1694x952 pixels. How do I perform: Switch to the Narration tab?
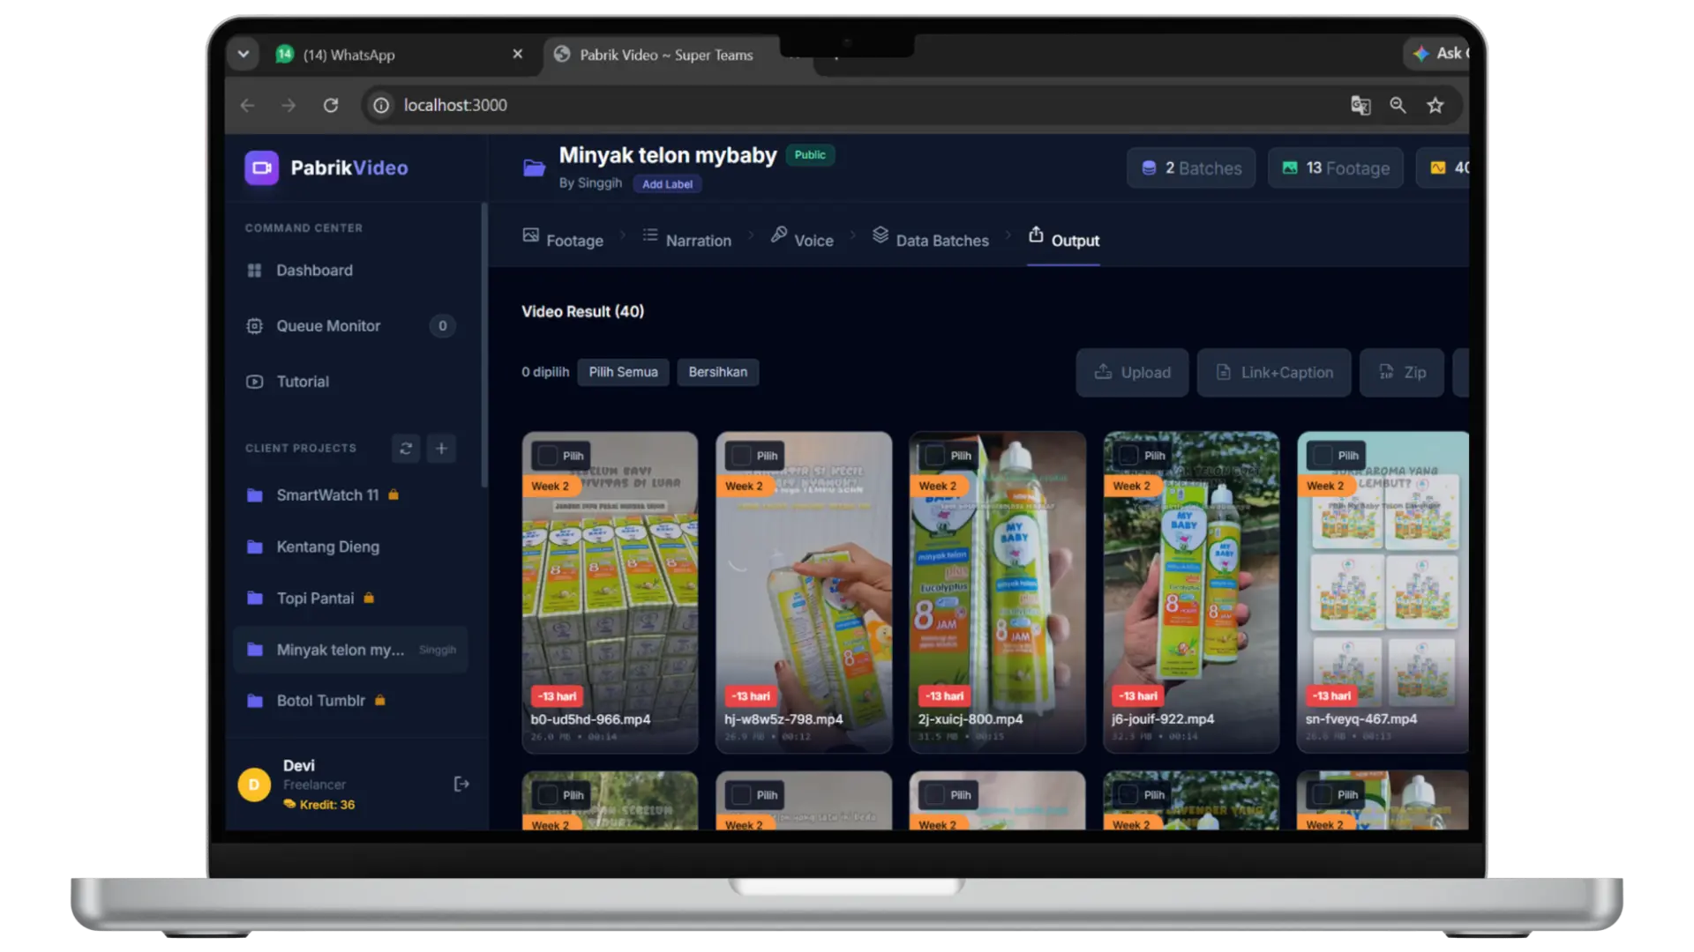pyautogui.click(x=687, y=240)
